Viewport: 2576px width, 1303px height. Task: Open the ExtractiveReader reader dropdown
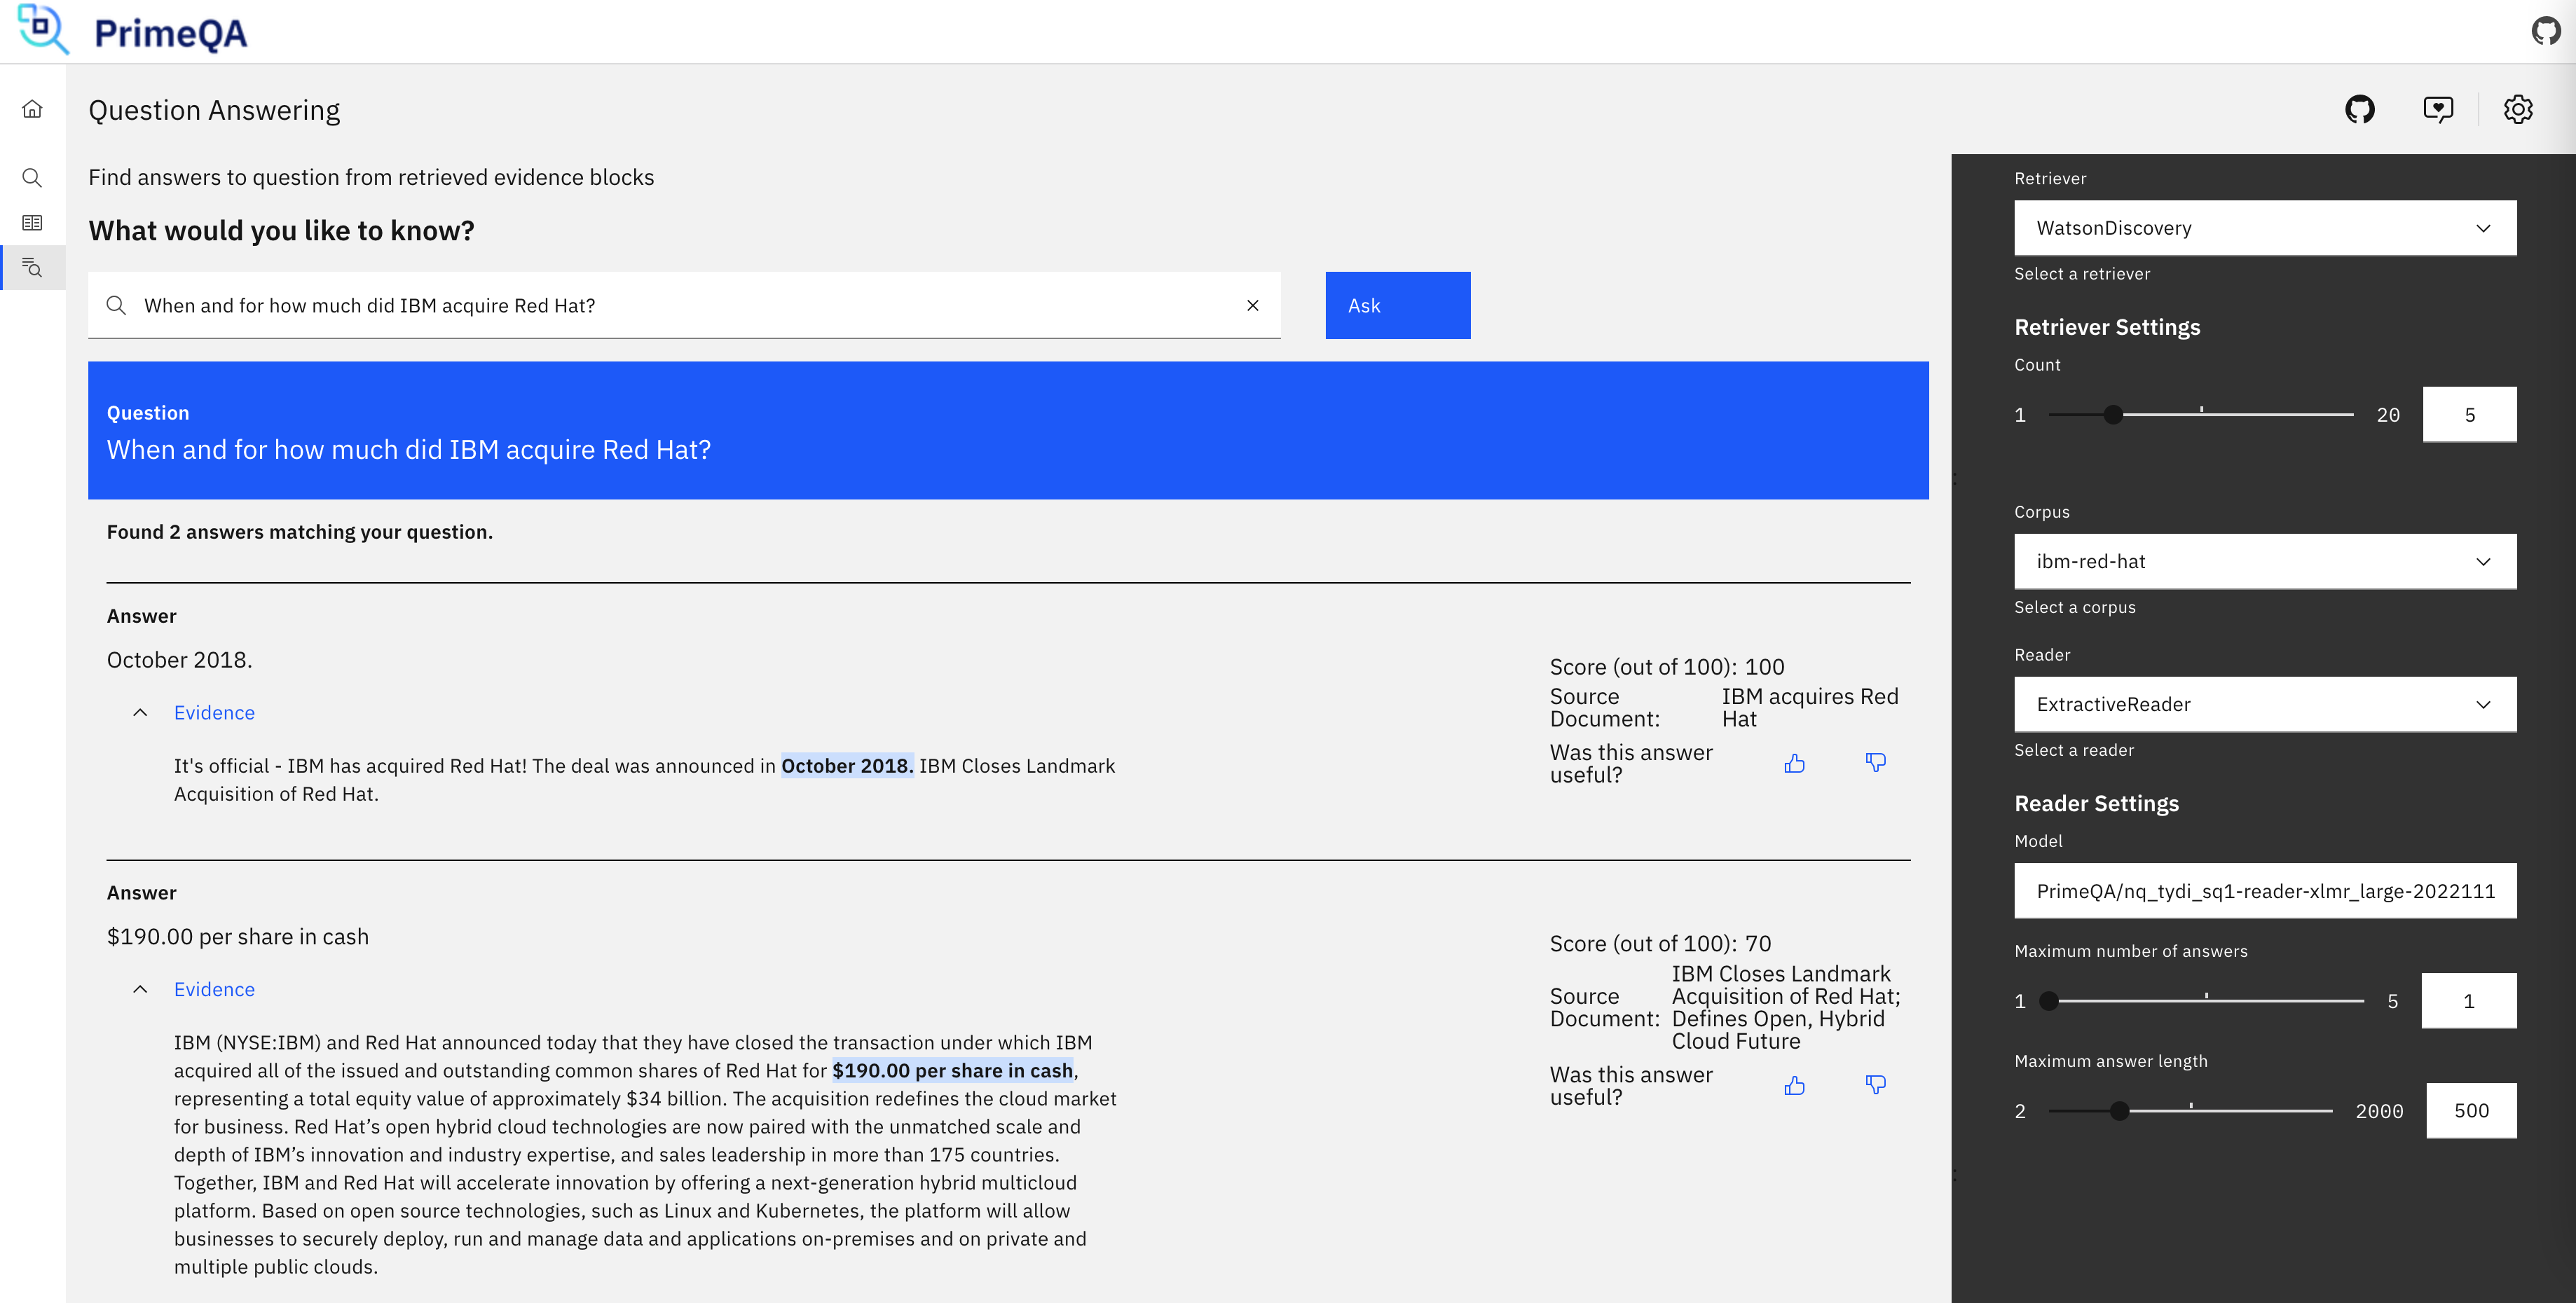(2265, 704)
